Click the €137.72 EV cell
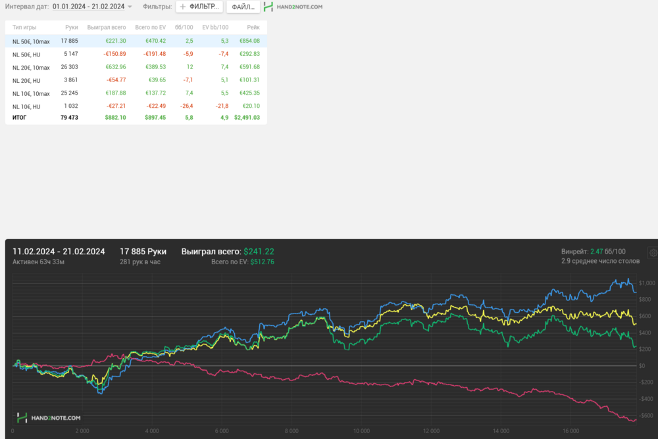Screen dimensions: 658x439 click(x=156, y=93)
